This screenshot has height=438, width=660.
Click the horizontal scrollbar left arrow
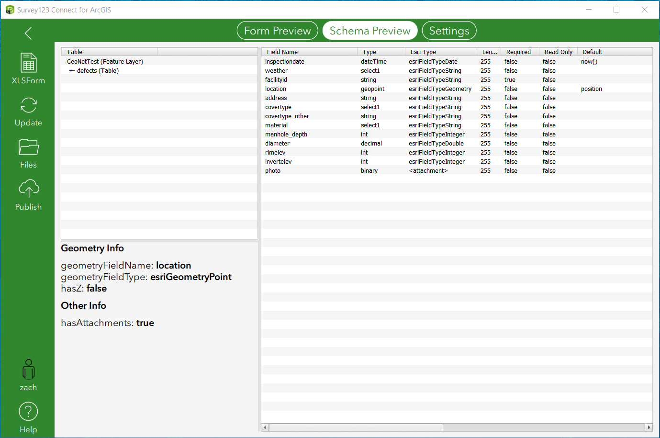click(265, 427)
